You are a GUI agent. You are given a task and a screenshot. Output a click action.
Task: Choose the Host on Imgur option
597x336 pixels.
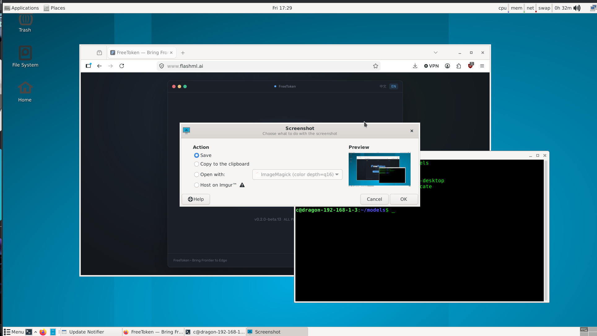click(215, 185)
